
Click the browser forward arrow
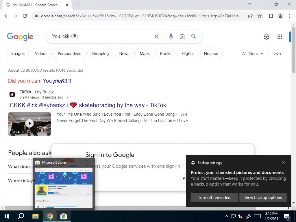point(16,16)
